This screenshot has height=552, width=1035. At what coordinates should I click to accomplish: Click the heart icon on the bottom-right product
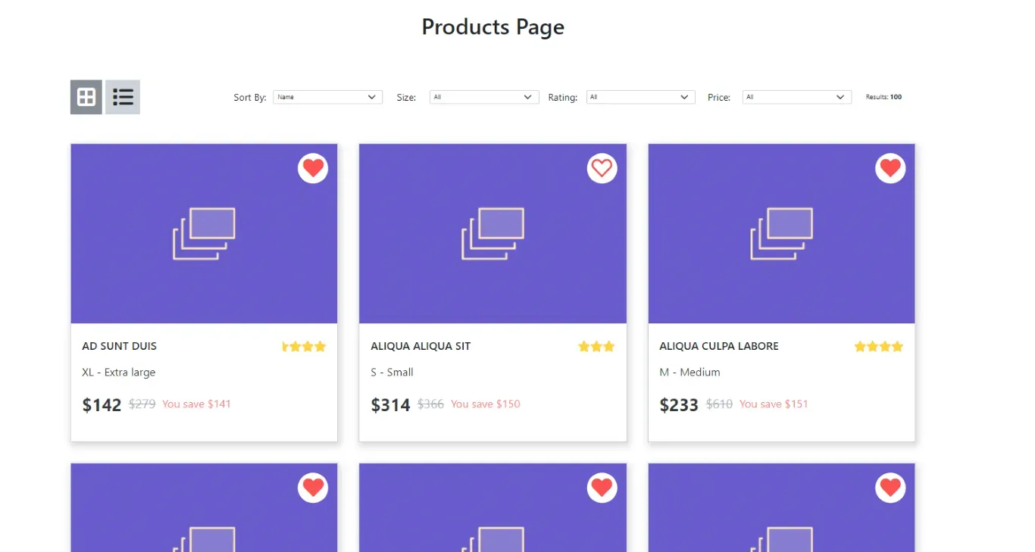pos(890,488)
